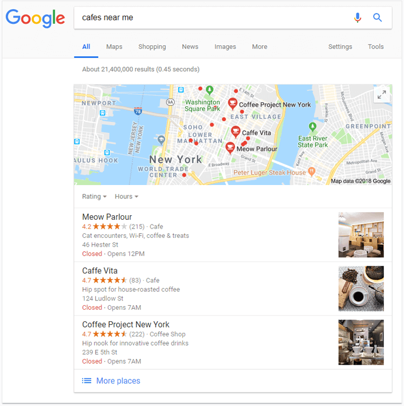
Task: Click the microphone voice search icon
Action: pos(358,17)
